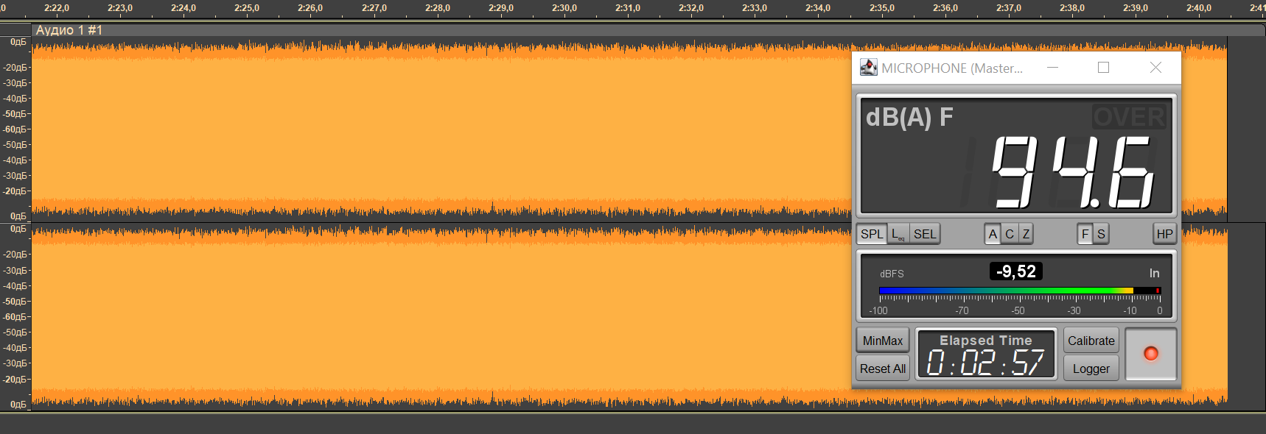Click the 'Аудио 1 #1' track title
Screen dimensions: 1266x434
[x=69, y=30]
